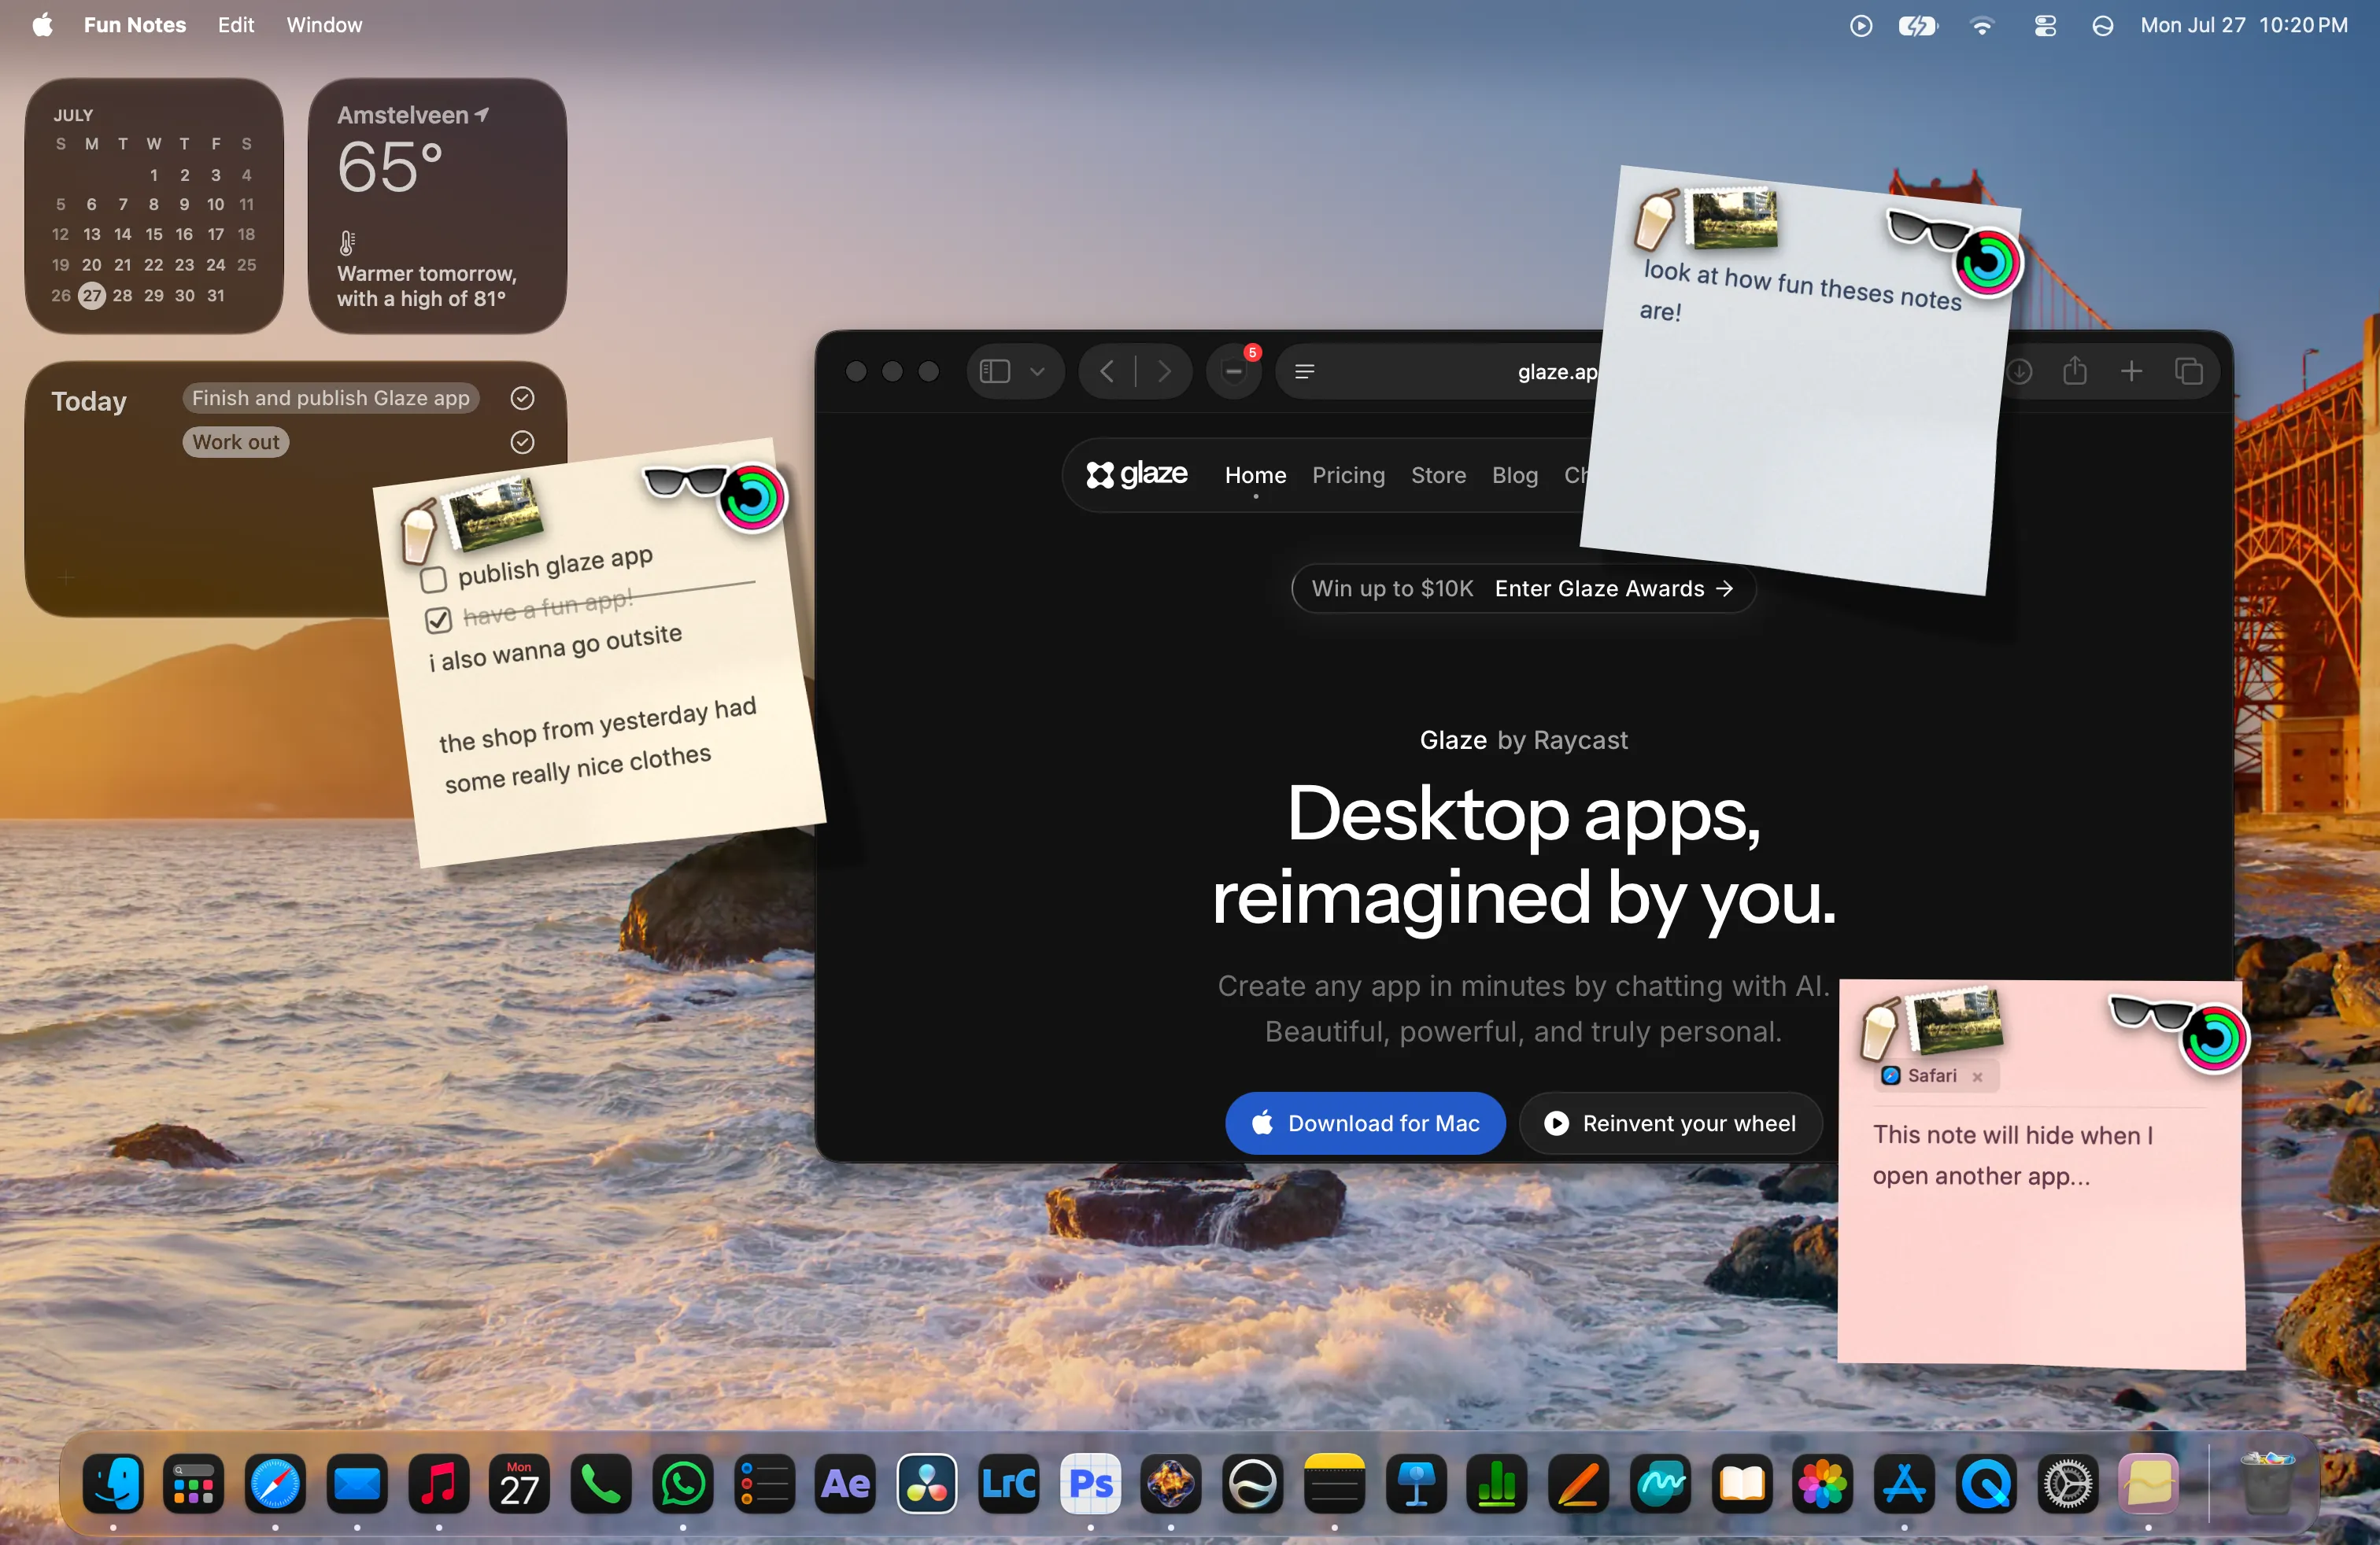Open After Effects from the Dock
The image size is (2380, 1545).
tap(845, 1483)
